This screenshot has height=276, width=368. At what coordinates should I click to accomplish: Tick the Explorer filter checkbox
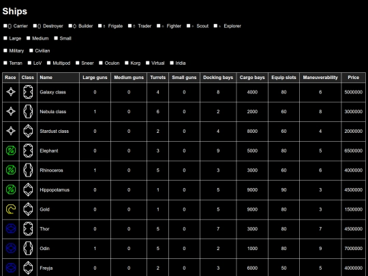click(x=215, y=26)
